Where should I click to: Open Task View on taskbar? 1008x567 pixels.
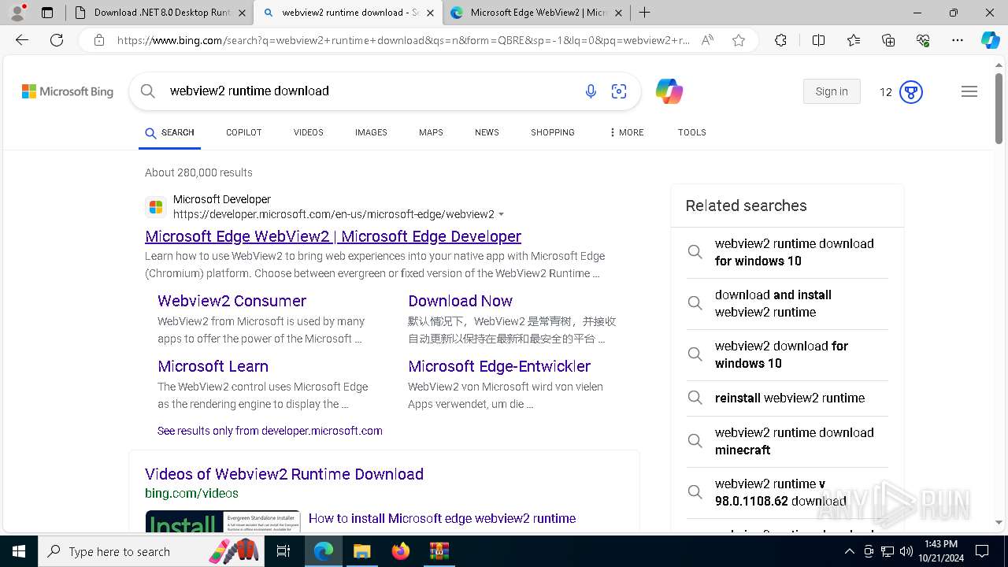point(283,551)
